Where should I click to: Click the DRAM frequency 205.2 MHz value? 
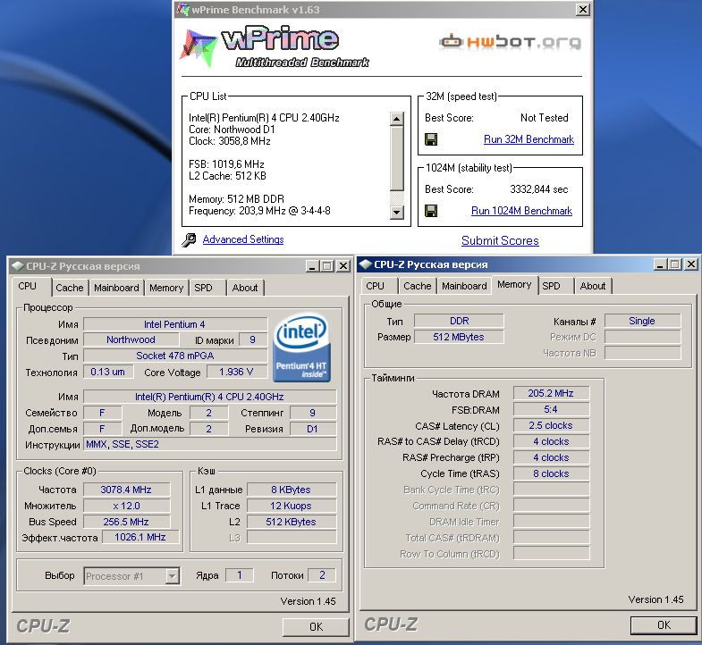click(x=551, y=393)
